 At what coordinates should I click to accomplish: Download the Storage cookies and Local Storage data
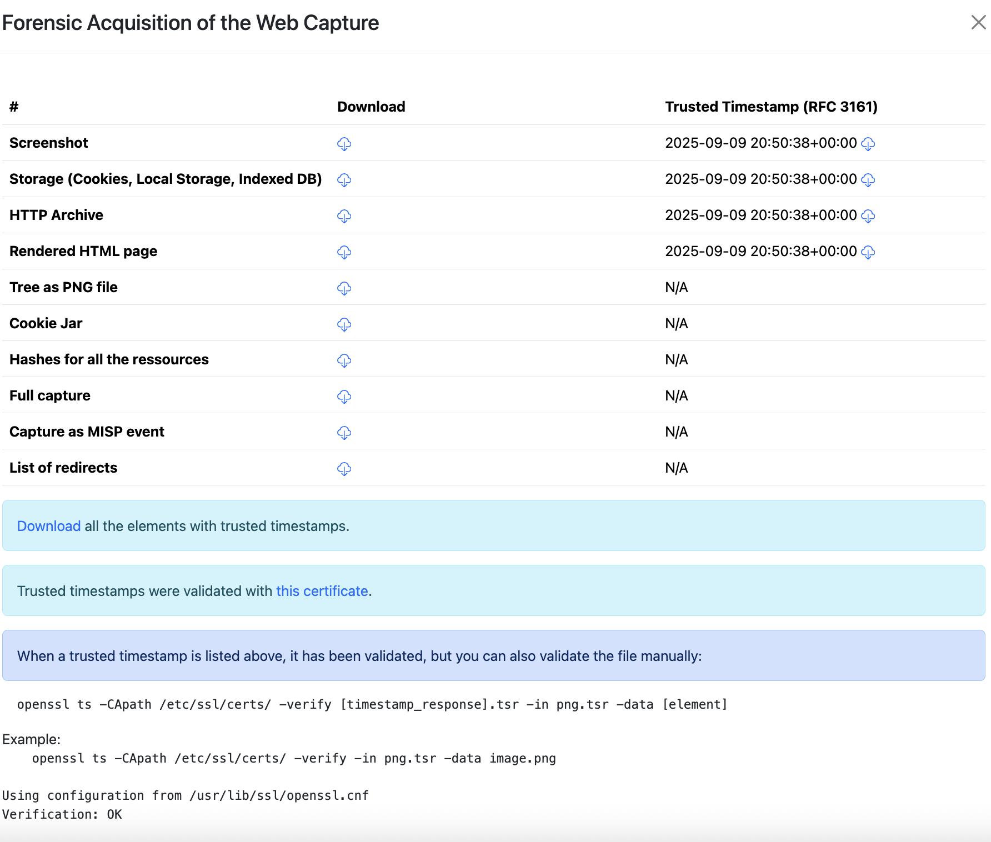(x=344, y=180)
